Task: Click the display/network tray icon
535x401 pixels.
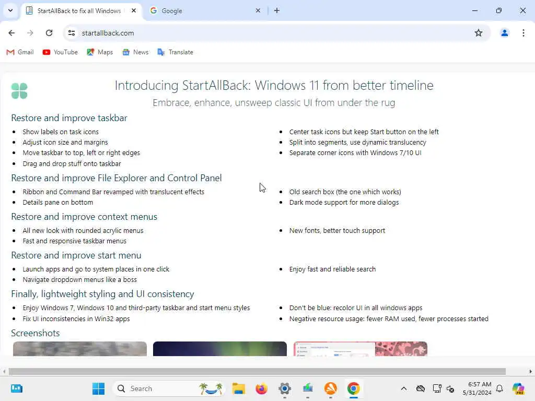Action: (x=437, y=388)
